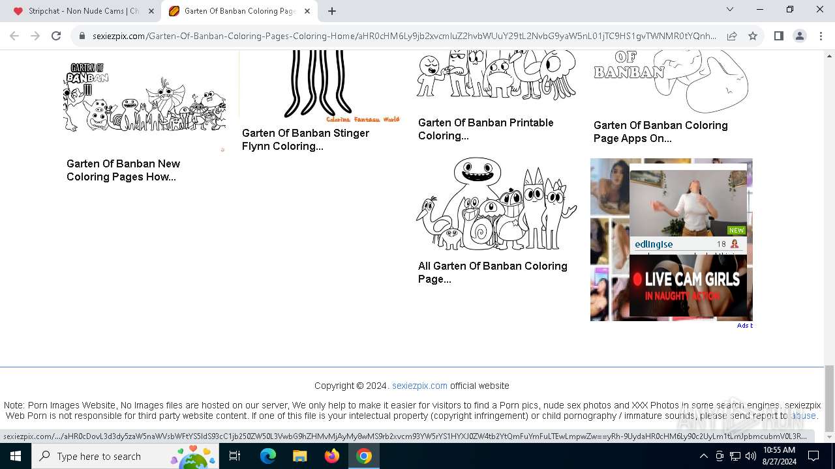This screenshot has width=835, height=469.
Task: Open Garten Of Banban Printable Coloring link
Action: coord(485,129)
